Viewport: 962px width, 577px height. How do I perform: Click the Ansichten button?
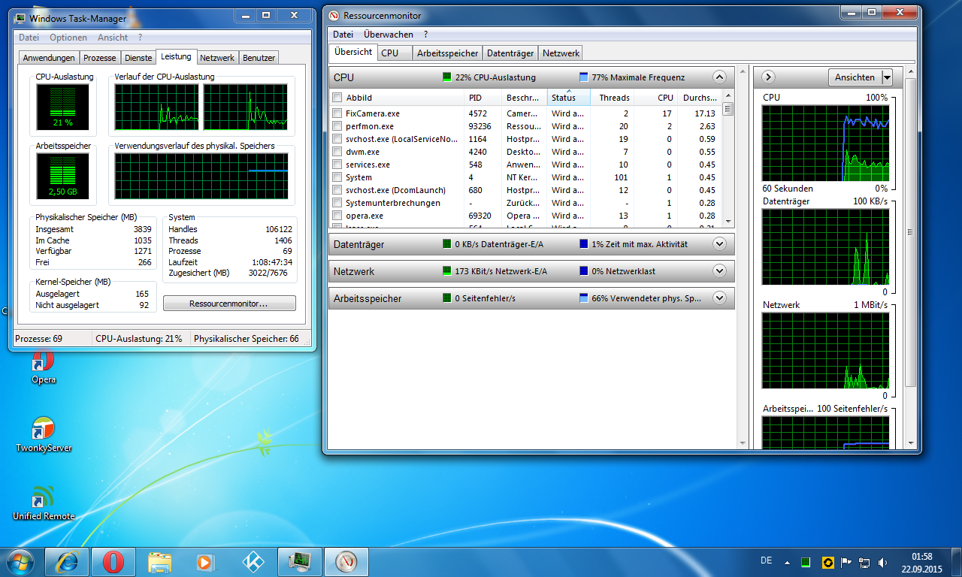(855, 77)
